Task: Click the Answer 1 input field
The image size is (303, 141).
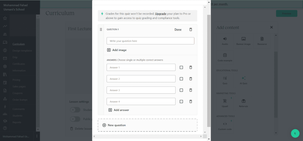Action: (141, 67)
